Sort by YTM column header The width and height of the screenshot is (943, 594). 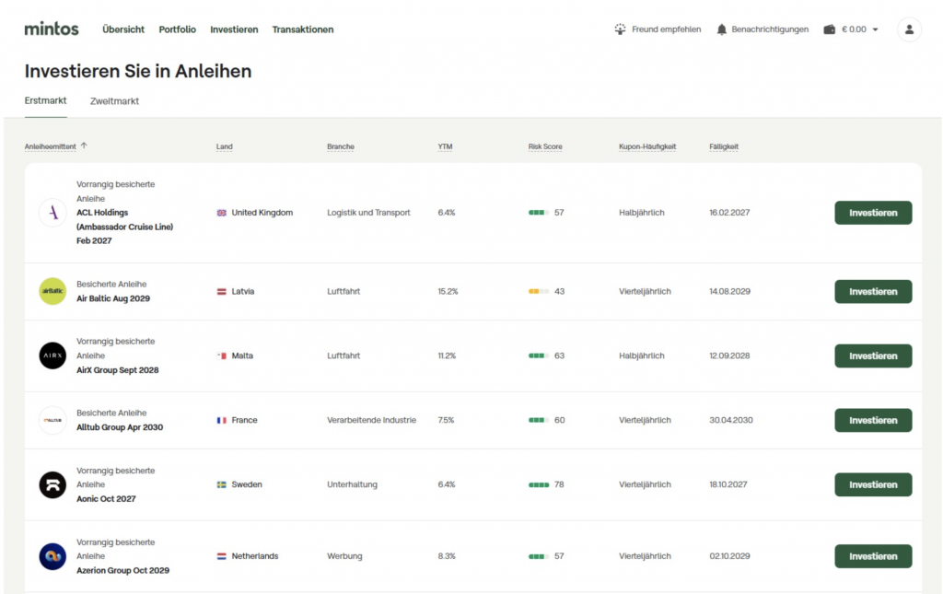click(x=445, y=146)
